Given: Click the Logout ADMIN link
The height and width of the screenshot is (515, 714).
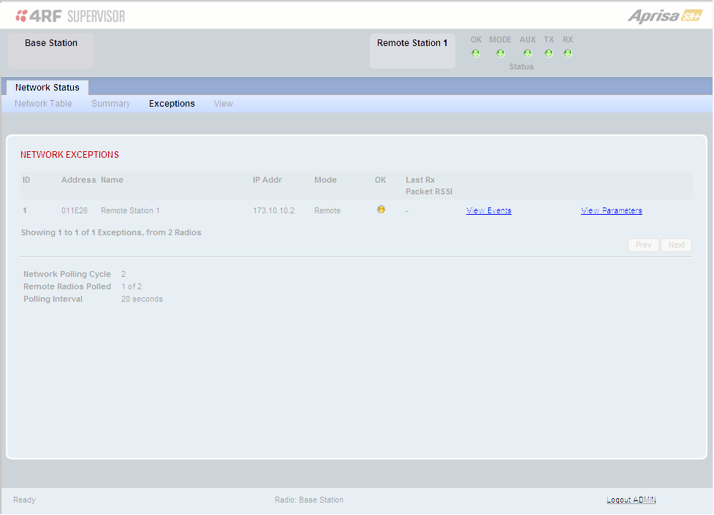Looking at the screenshot, I should click(631, 500).
